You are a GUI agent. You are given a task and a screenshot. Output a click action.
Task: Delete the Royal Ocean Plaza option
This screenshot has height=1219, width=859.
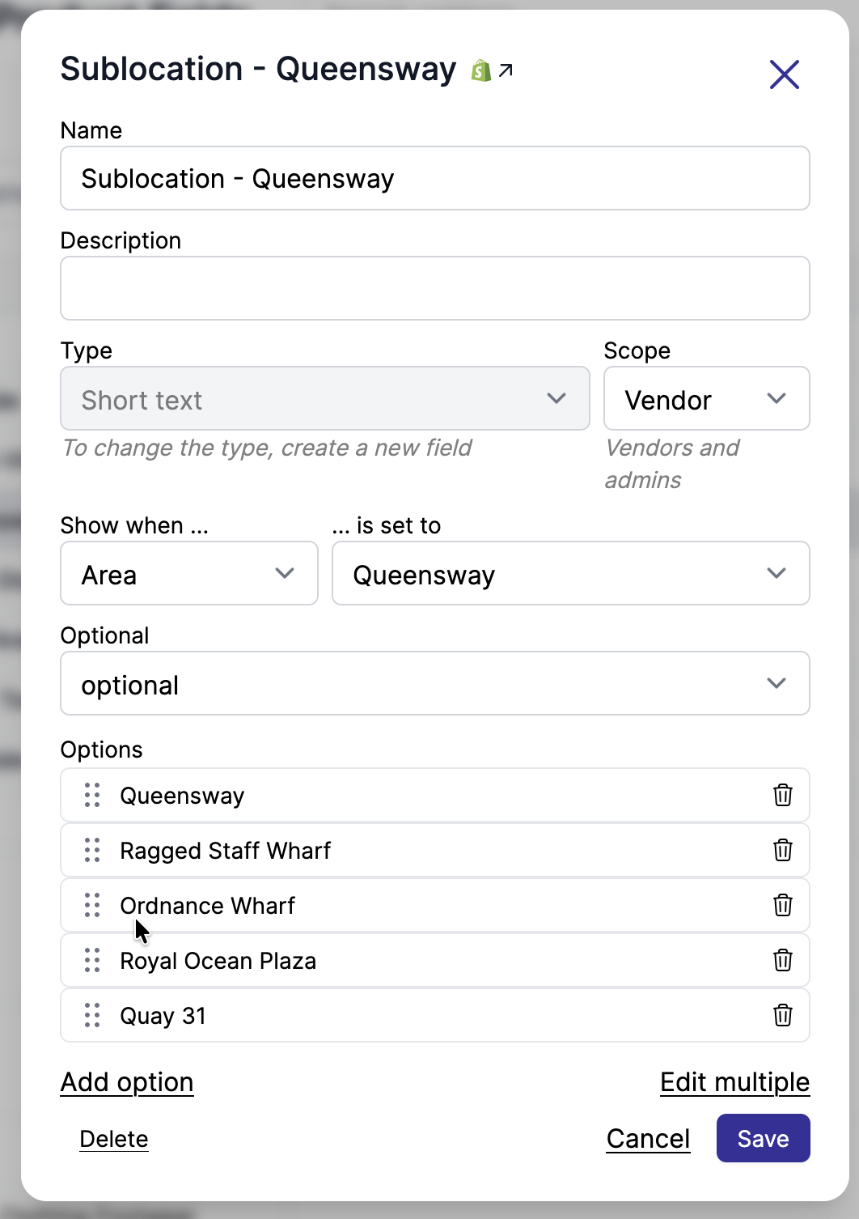[782, 961]
